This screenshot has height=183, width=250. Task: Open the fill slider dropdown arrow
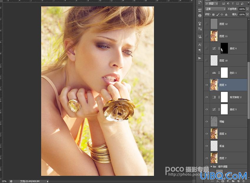(247, 14)
